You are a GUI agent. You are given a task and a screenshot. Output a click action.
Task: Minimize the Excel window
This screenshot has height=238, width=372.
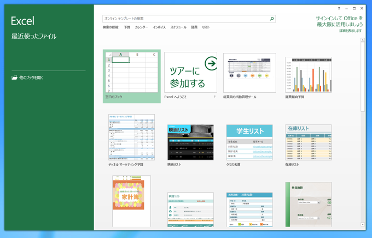click(x=346, y=9)
